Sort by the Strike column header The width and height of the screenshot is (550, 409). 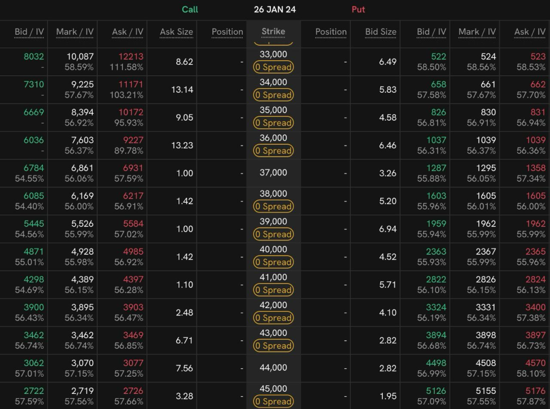273,32
